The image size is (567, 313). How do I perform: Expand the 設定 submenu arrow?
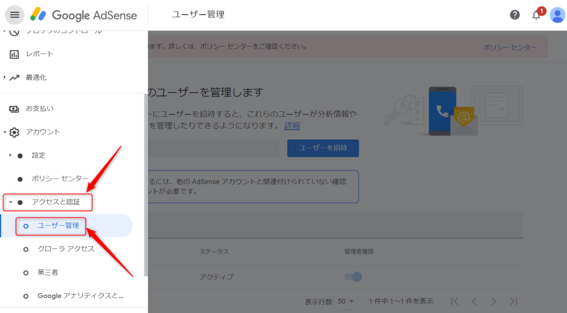10,155
